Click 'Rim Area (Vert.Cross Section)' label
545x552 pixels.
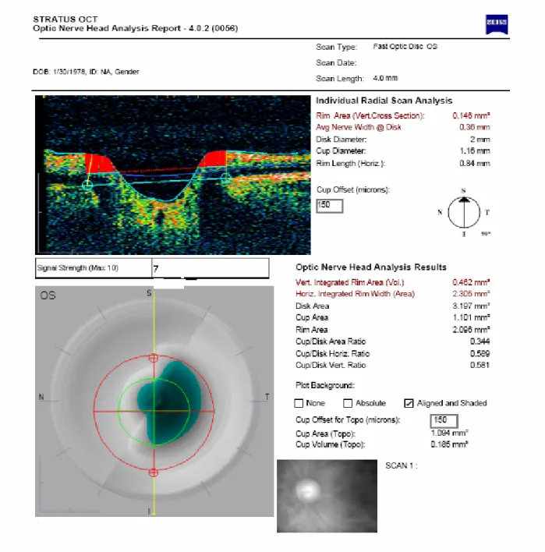coord(370,116)
